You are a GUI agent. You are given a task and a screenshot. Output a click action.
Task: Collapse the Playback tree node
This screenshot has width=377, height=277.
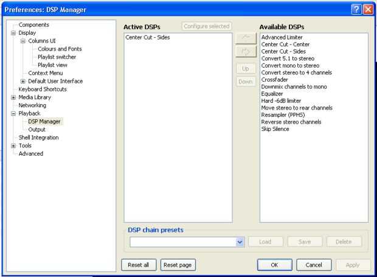(13, 114)
